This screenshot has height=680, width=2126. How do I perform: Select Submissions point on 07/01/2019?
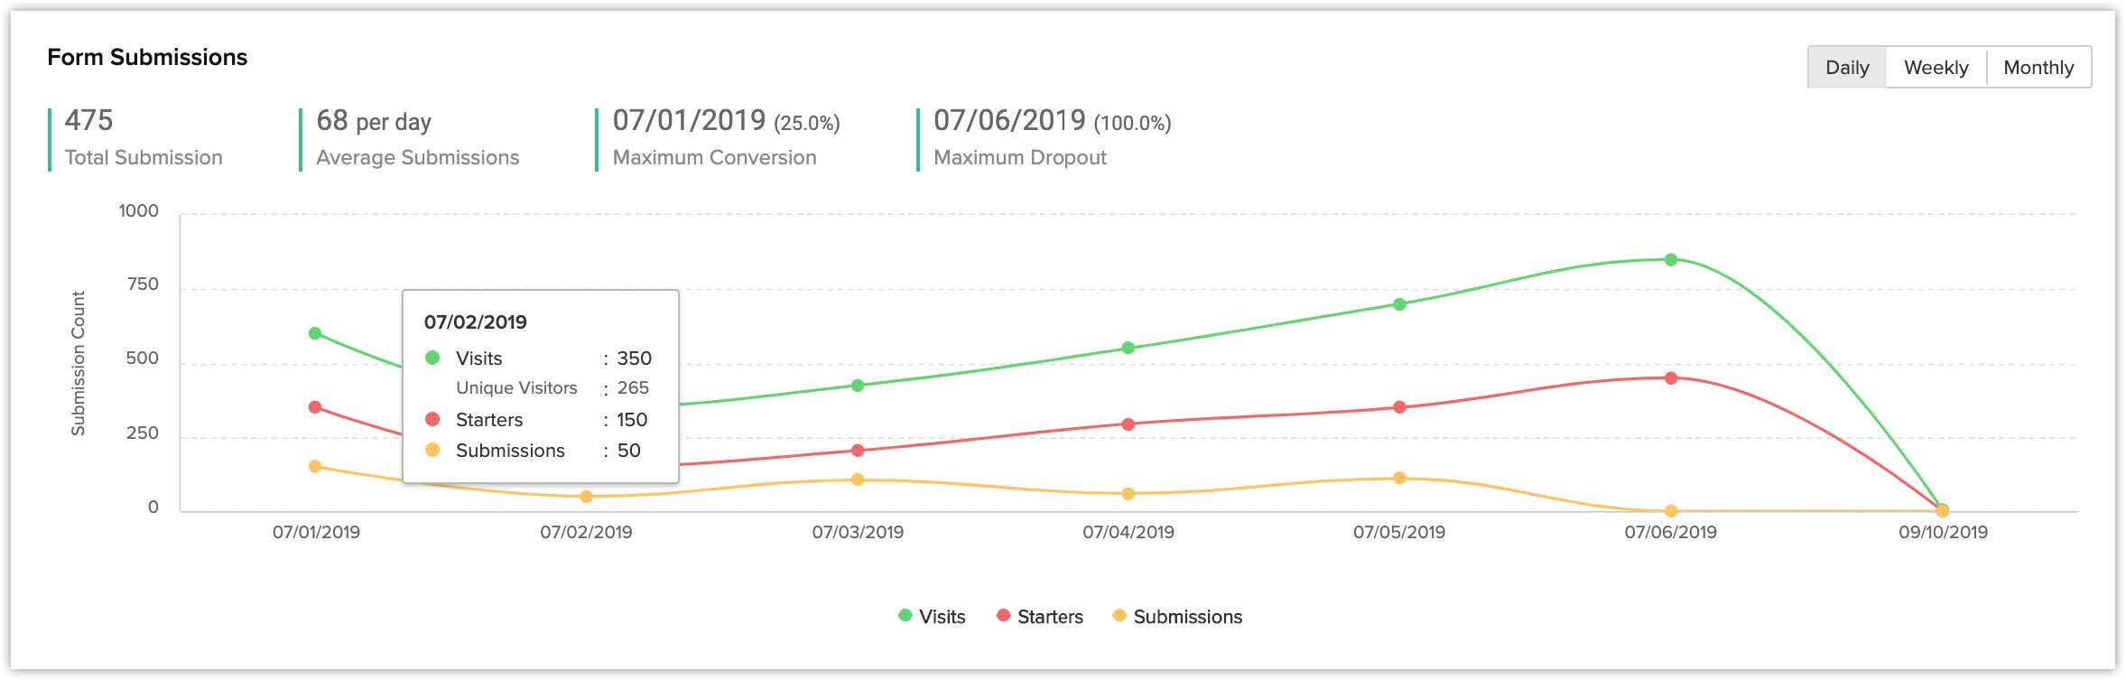pos(315,467)
